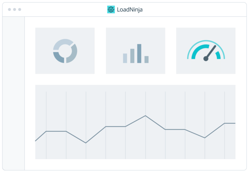Viewport: 249px width, 173px height.
Task: Click the gauge needle pointer
Action: (x=211, y=52)
